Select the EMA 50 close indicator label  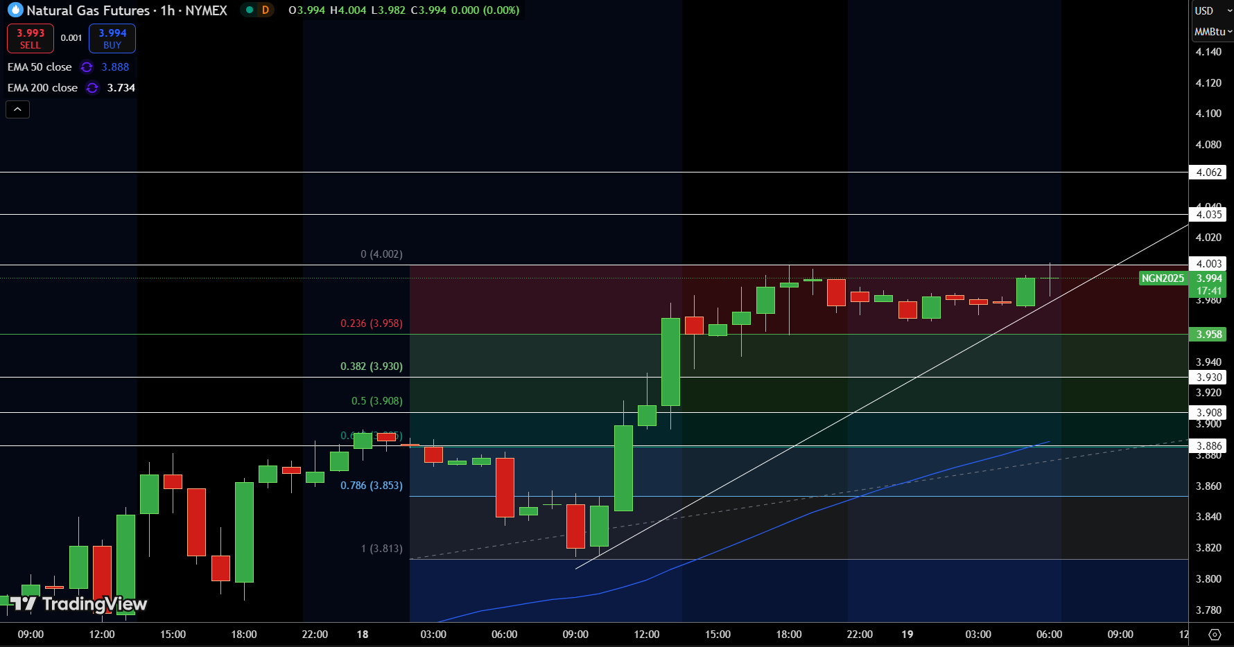pos(40,67)
